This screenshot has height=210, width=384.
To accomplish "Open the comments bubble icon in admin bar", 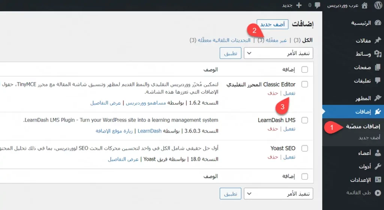I will (x=317, y=5).
